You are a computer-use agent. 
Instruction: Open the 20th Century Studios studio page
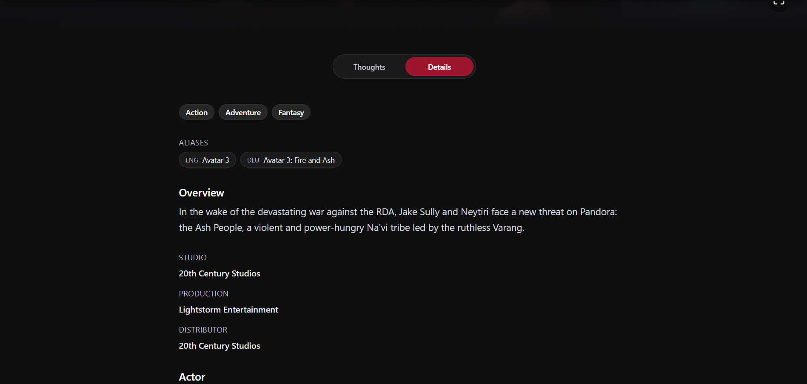tap(219, 273)
